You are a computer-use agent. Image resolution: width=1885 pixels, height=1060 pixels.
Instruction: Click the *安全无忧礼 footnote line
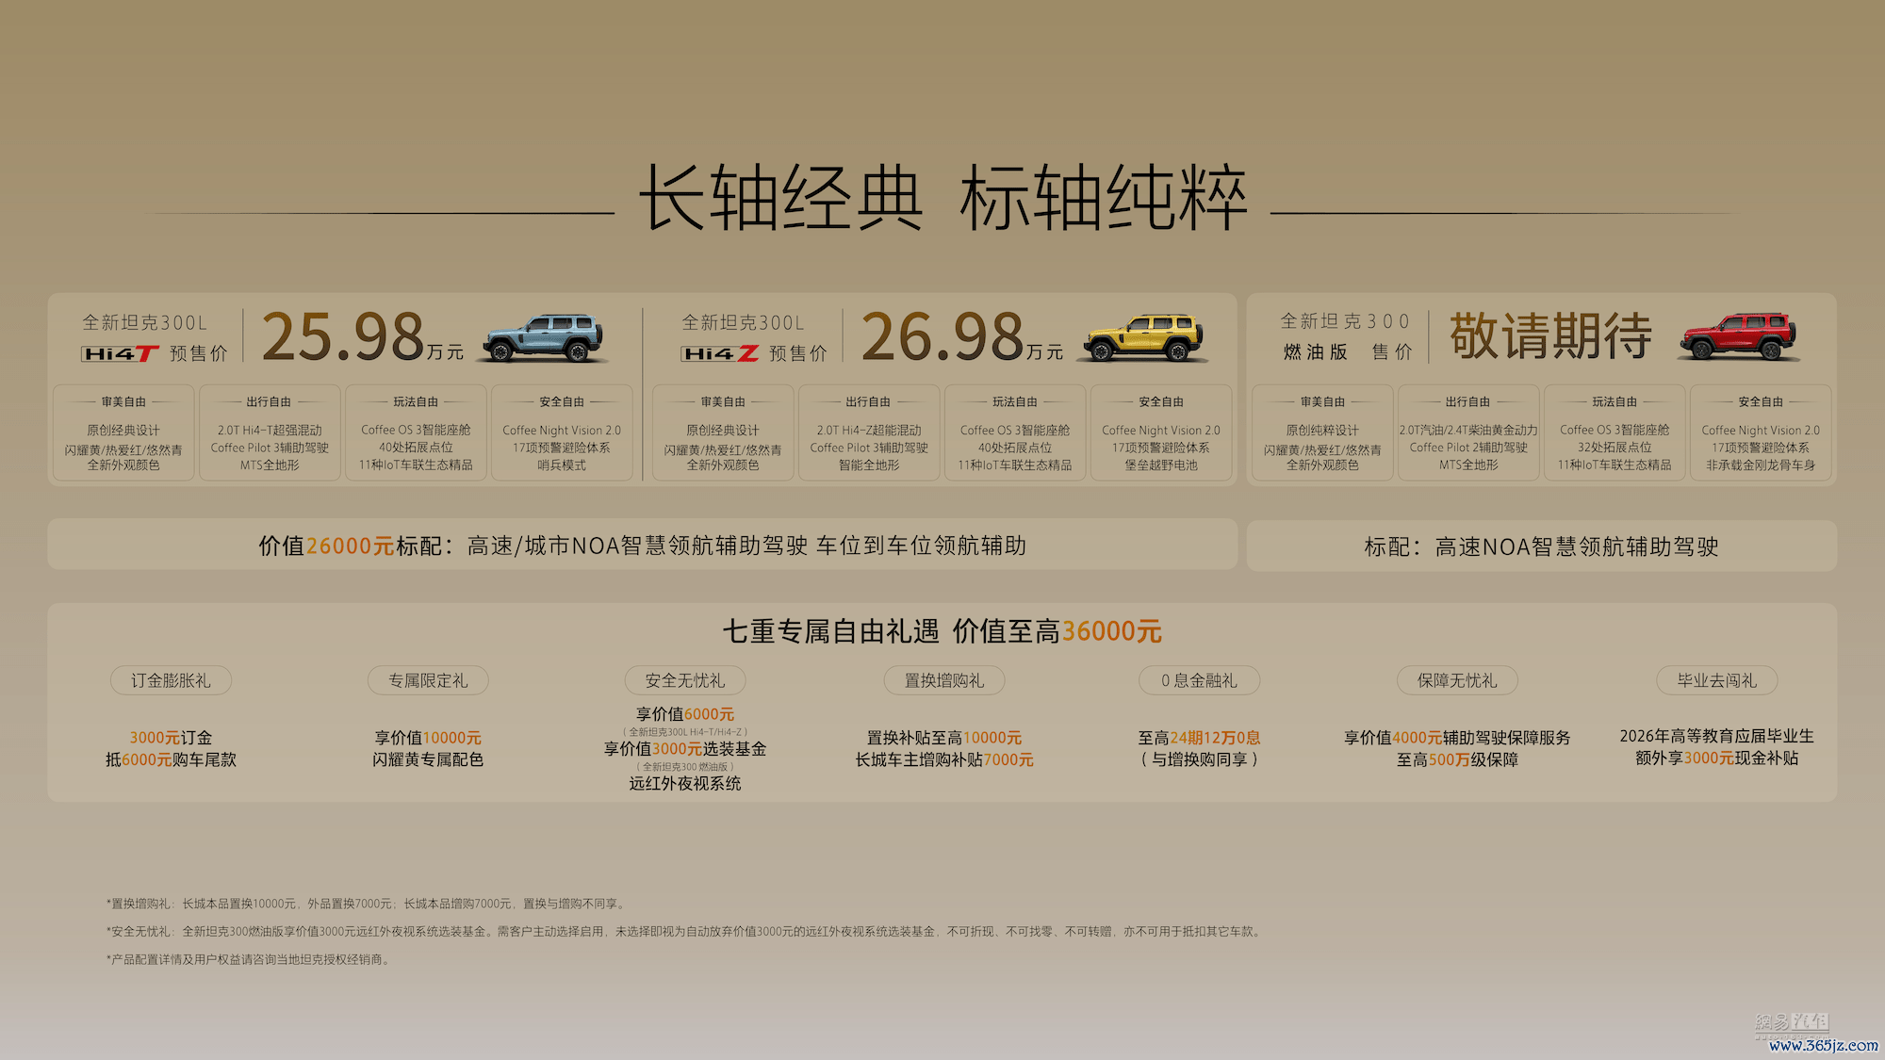point(684,931)
